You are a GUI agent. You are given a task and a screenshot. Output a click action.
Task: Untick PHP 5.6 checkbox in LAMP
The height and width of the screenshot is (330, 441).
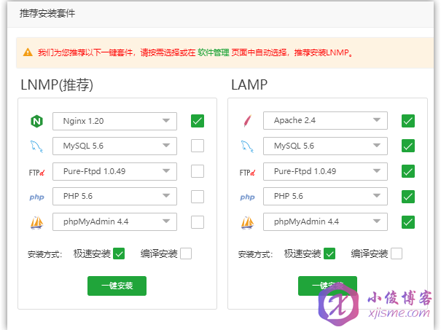pos(408,197)
